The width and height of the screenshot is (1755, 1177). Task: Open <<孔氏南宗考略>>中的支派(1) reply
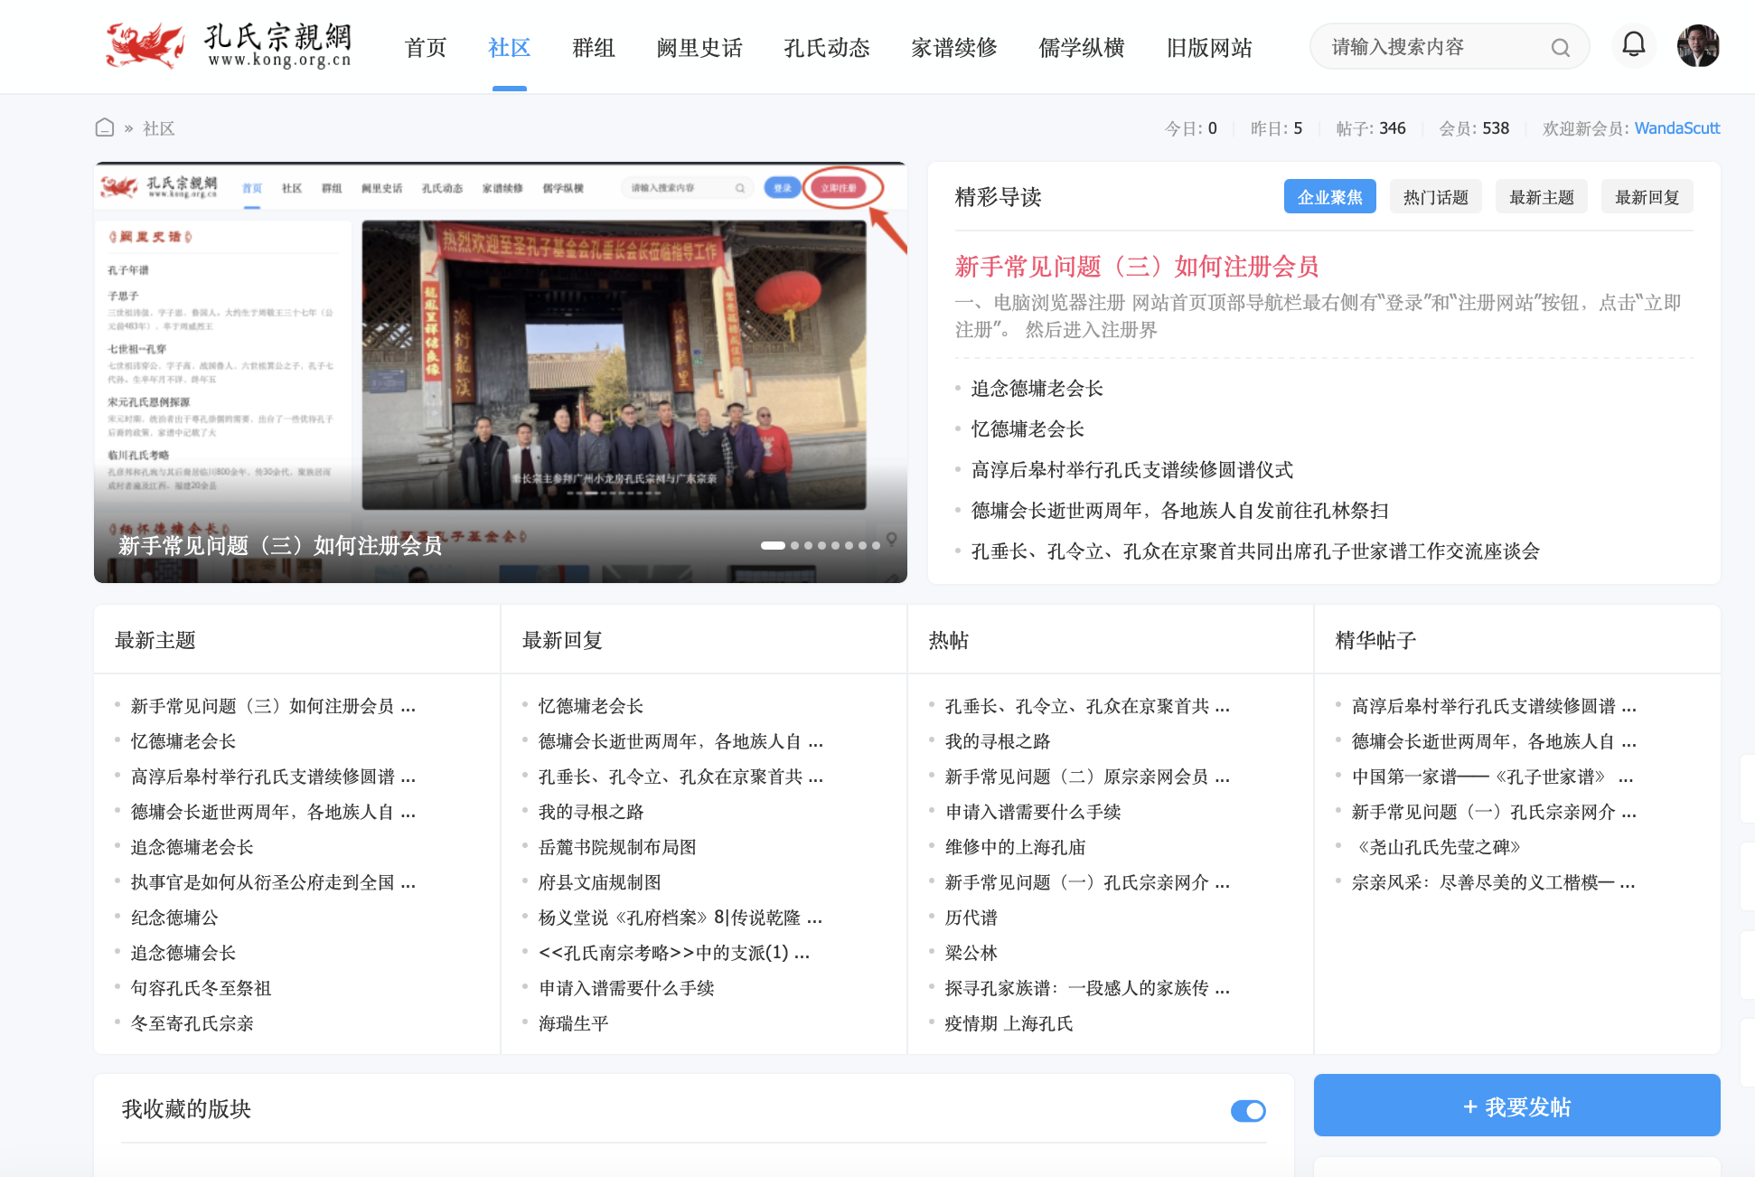673,953
